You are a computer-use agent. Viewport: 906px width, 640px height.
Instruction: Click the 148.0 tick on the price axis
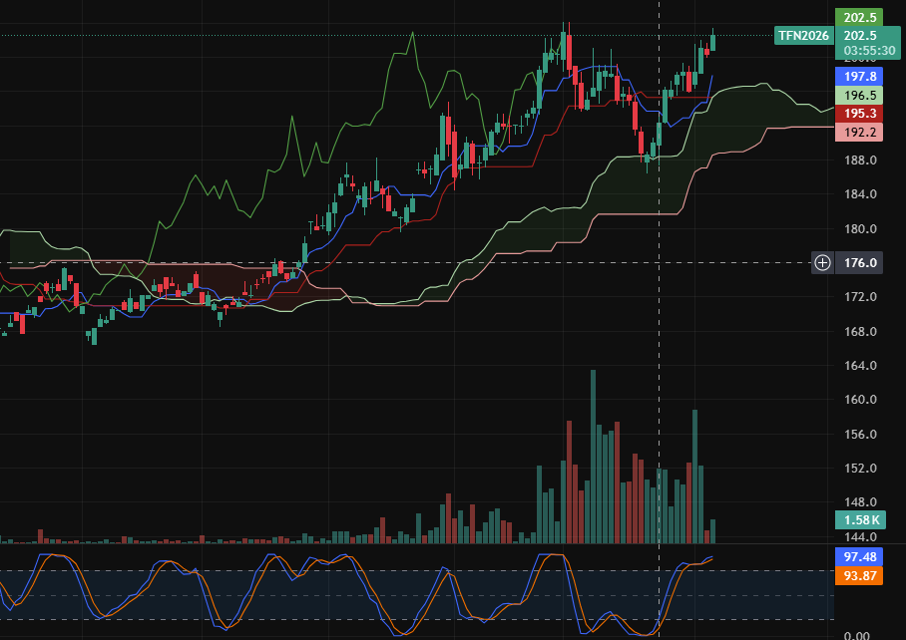tap(860, 502)
